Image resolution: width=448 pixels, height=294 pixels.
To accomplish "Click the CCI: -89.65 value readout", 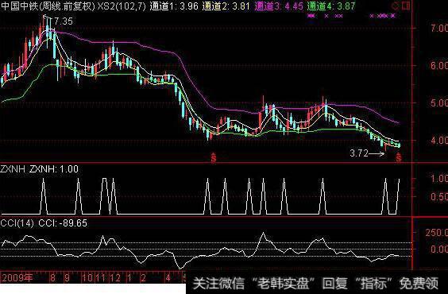I will (63, 222).
